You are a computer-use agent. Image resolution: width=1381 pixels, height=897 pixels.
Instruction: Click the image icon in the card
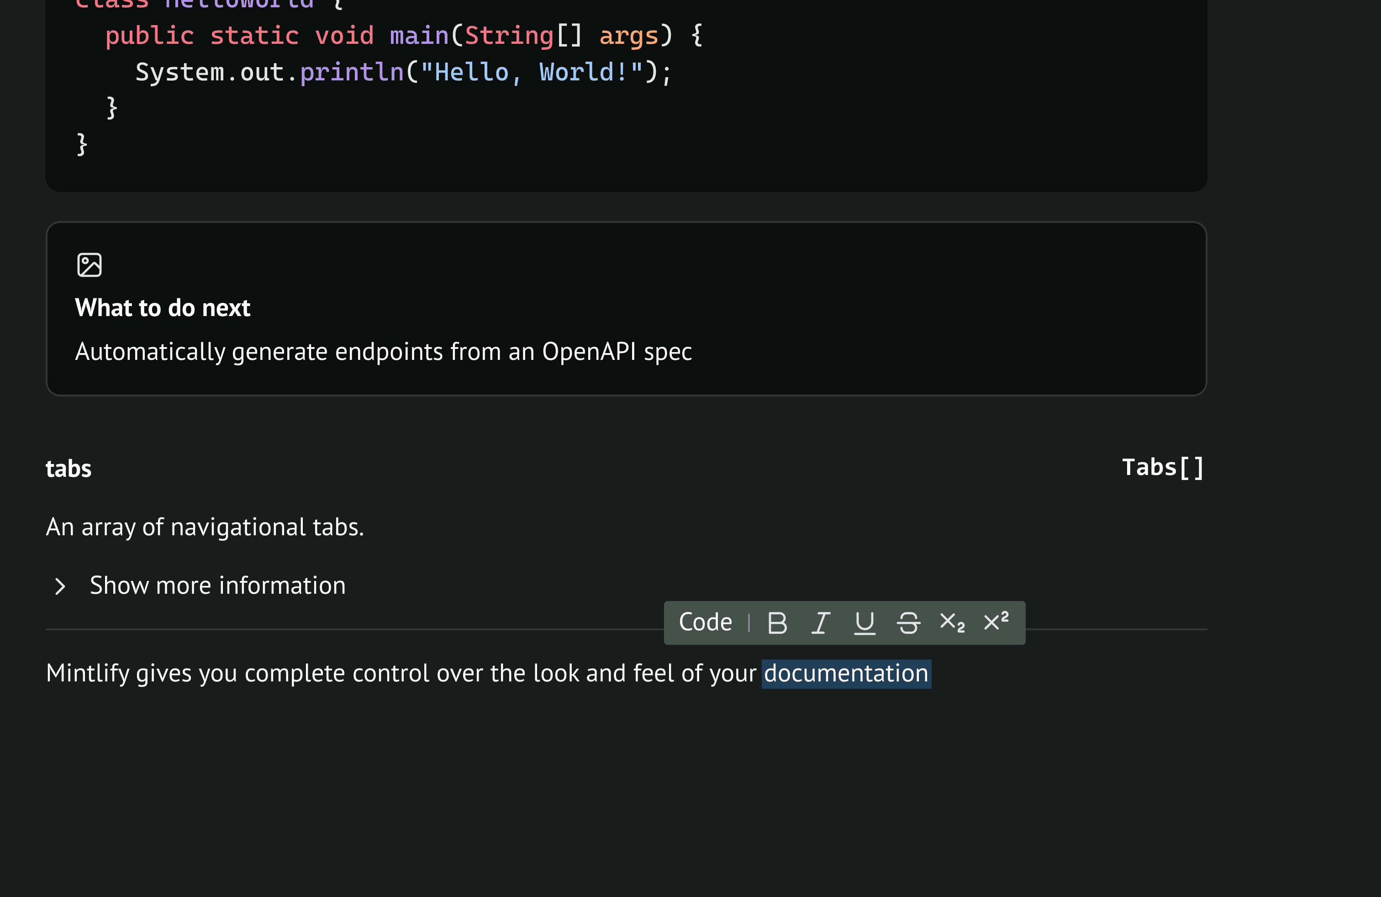[90, 265]
